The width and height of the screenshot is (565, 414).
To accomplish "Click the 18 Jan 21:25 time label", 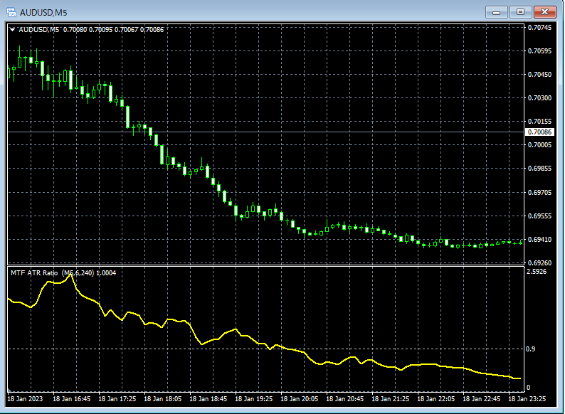I will tap(390, 399).
